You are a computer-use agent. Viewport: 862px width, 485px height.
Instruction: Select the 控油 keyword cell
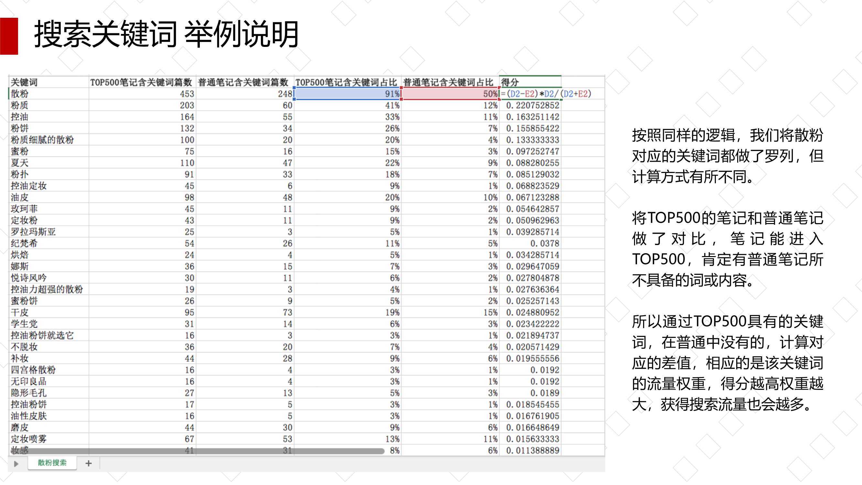48,117
